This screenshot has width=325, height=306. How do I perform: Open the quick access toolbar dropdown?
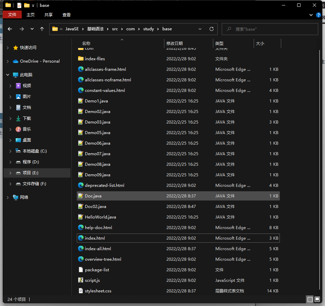point(33,6)
